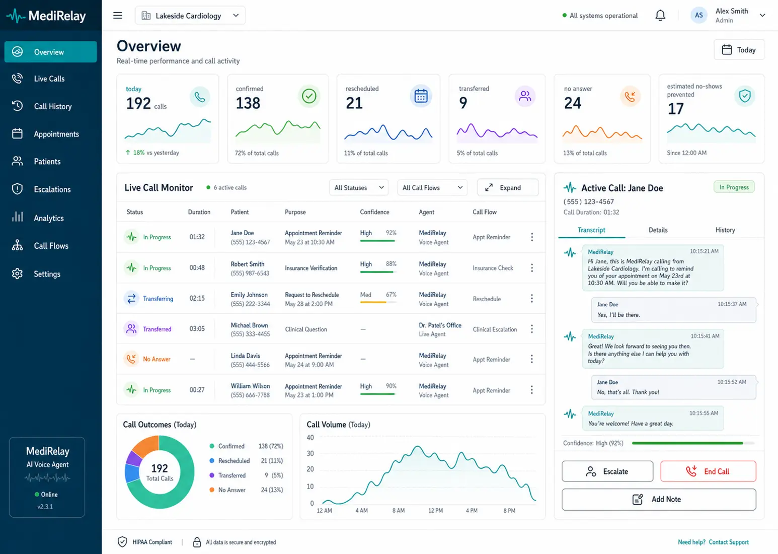The width and height of the screenshot is (778, 554).
Task: Open Live Calls in the sidebar
Action: [50, 79]
